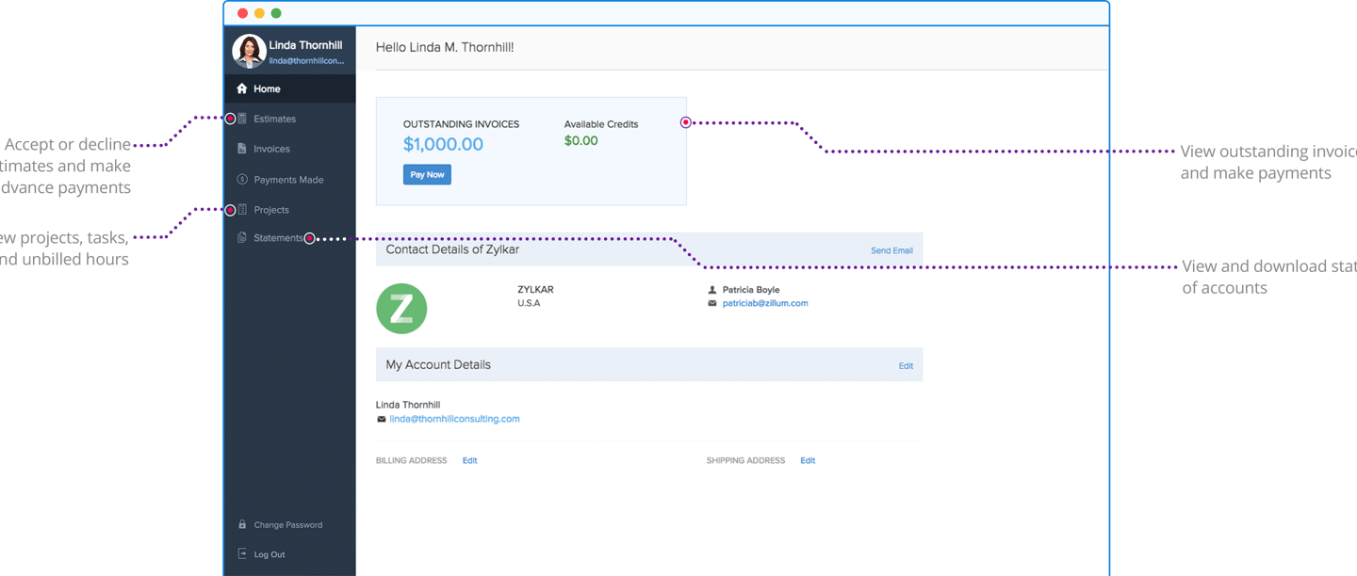Screen dimensions: 1357x576
Task: Click the Projects clipboard icon
Action: click(242, 210)
